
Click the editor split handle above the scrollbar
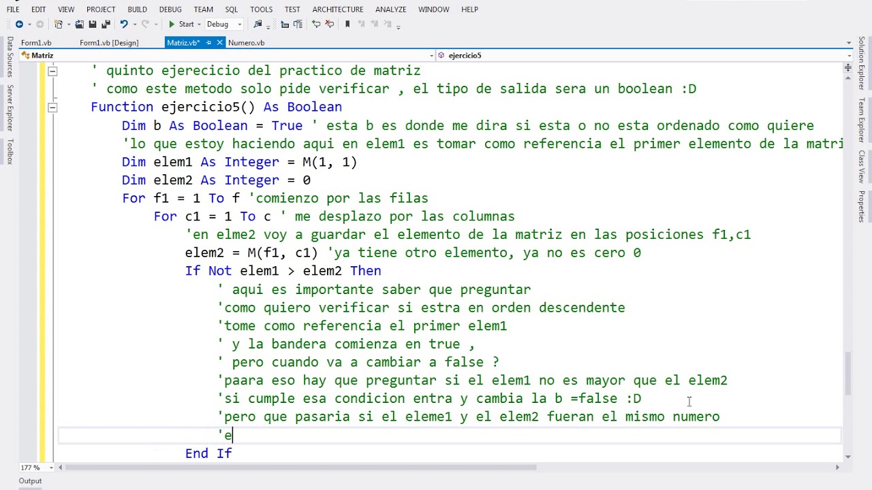tap(847, 67)
